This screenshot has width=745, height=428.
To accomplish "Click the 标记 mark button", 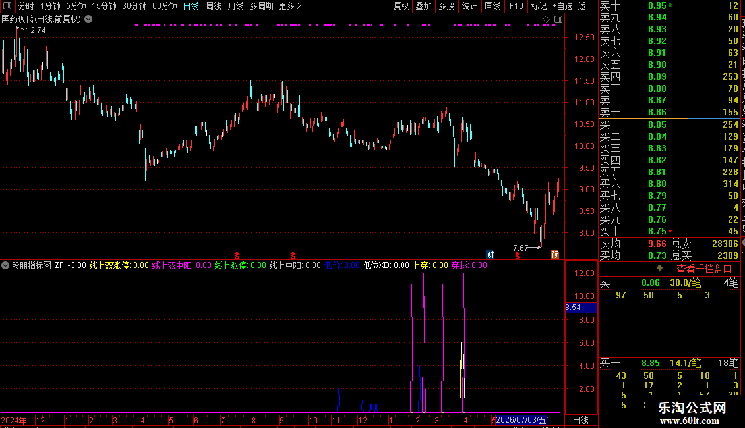I will click(539, 6).
